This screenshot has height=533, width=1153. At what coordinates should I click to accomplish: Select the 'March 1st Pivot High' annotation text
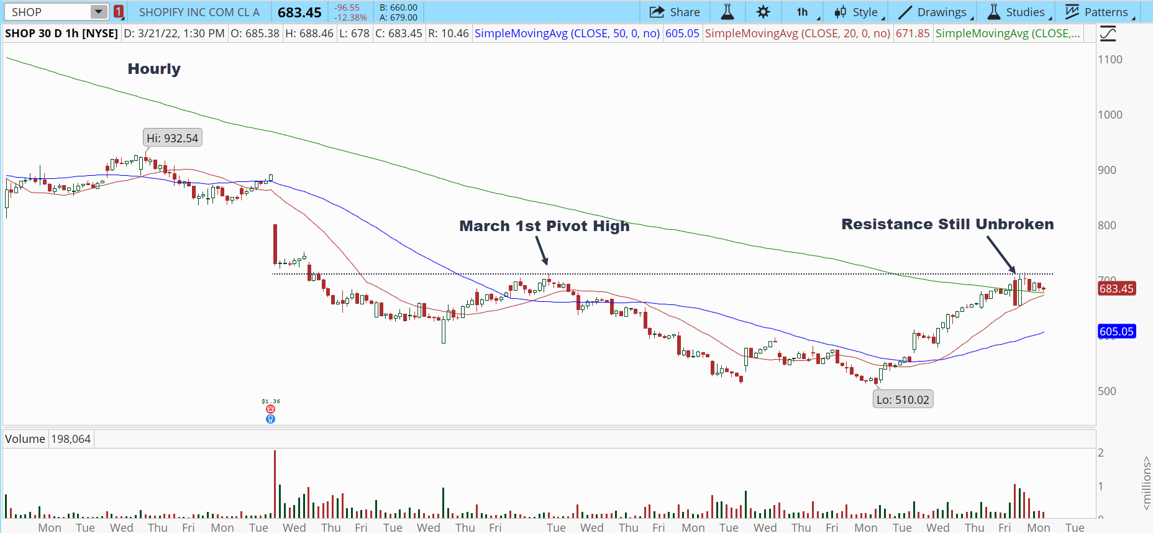(544, 226)
